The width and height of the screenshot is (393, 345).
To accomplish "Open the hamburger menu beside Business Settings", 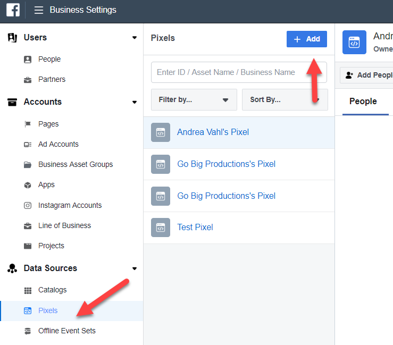I will coord(38,10).
